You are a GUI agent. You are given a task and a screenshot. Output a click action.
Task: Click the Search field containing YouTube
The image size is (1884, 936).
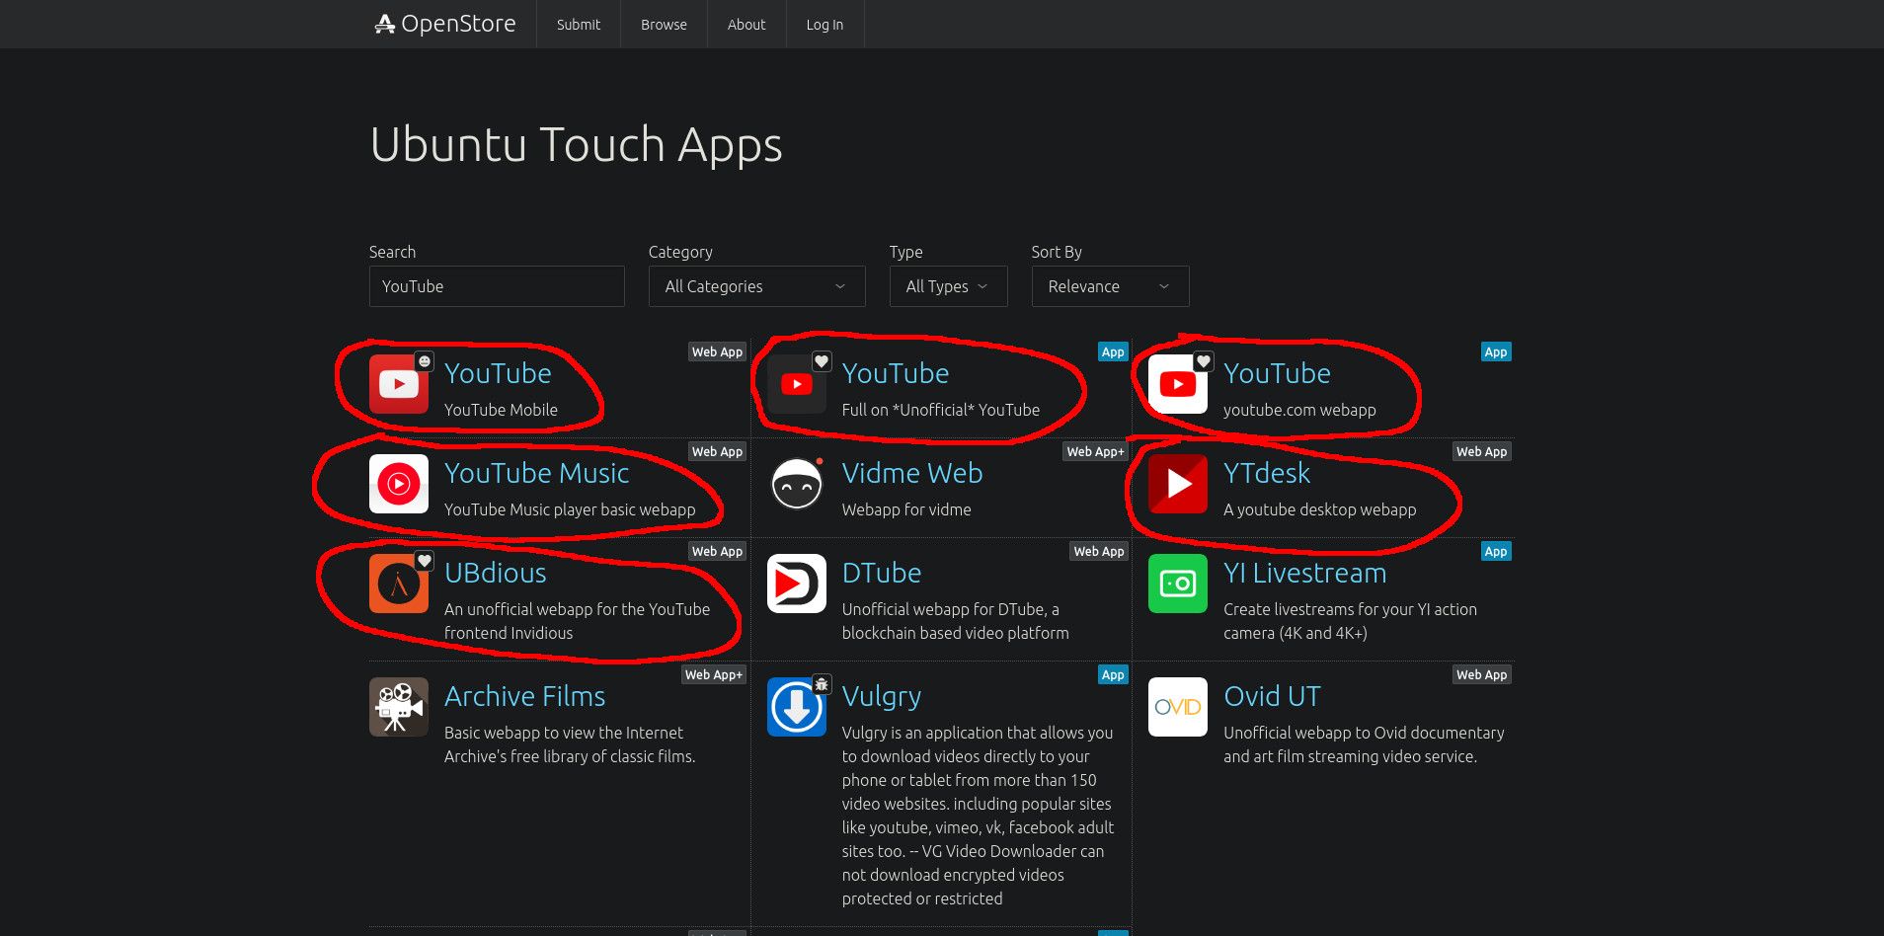click(x=497, y=286)
